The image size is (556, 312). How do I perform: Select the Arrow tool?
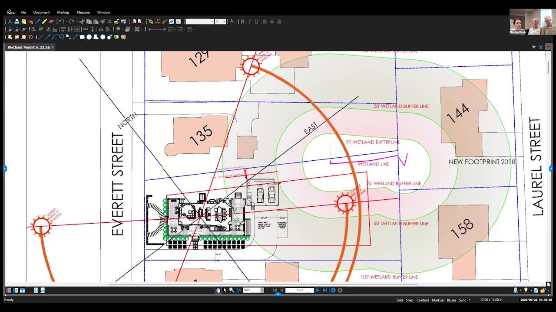coord(48,37)
